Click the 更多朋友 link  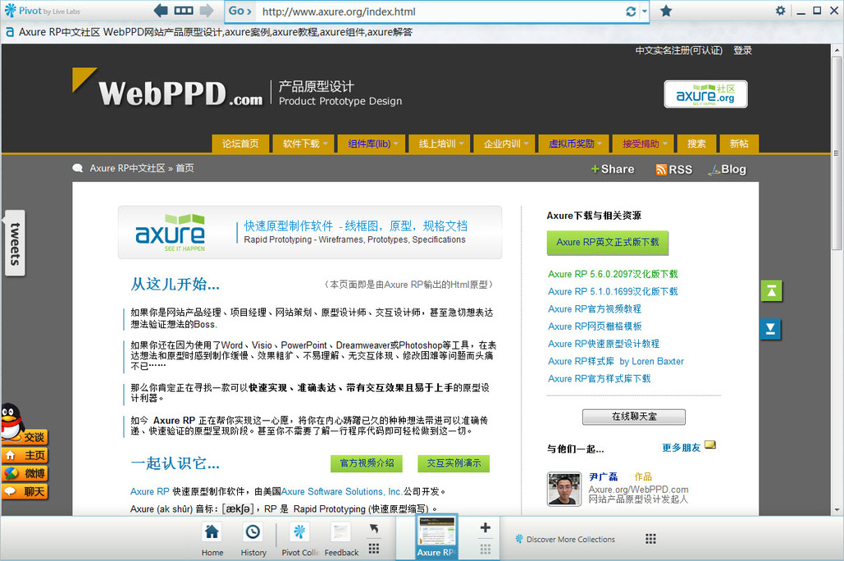tap(681, 448)
